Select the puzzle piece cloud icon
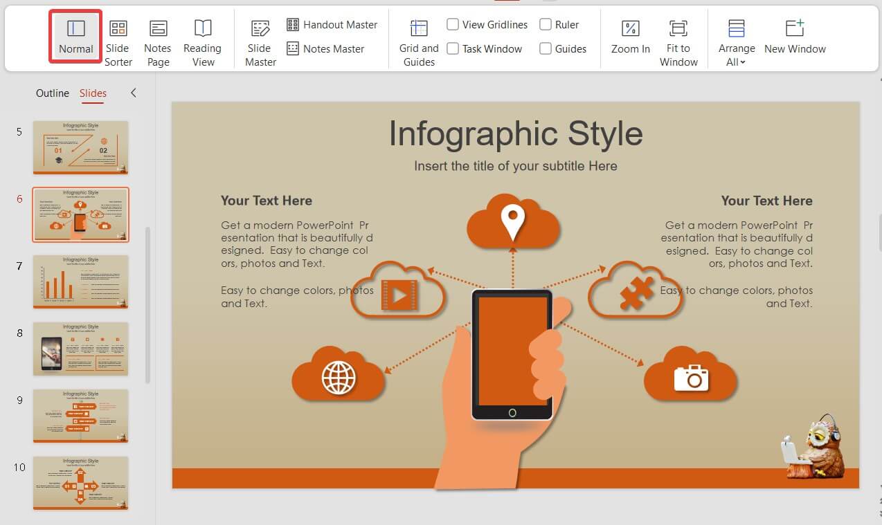The image size is (882, 525). pos(636,291)
